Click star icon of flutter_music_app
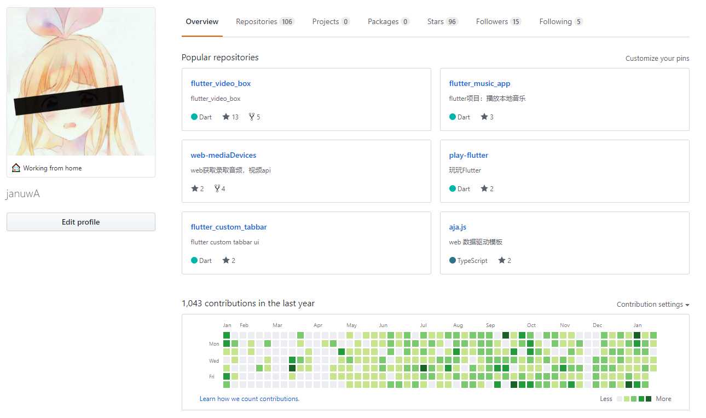The image size is (706, 418). (x=484, y=117)
